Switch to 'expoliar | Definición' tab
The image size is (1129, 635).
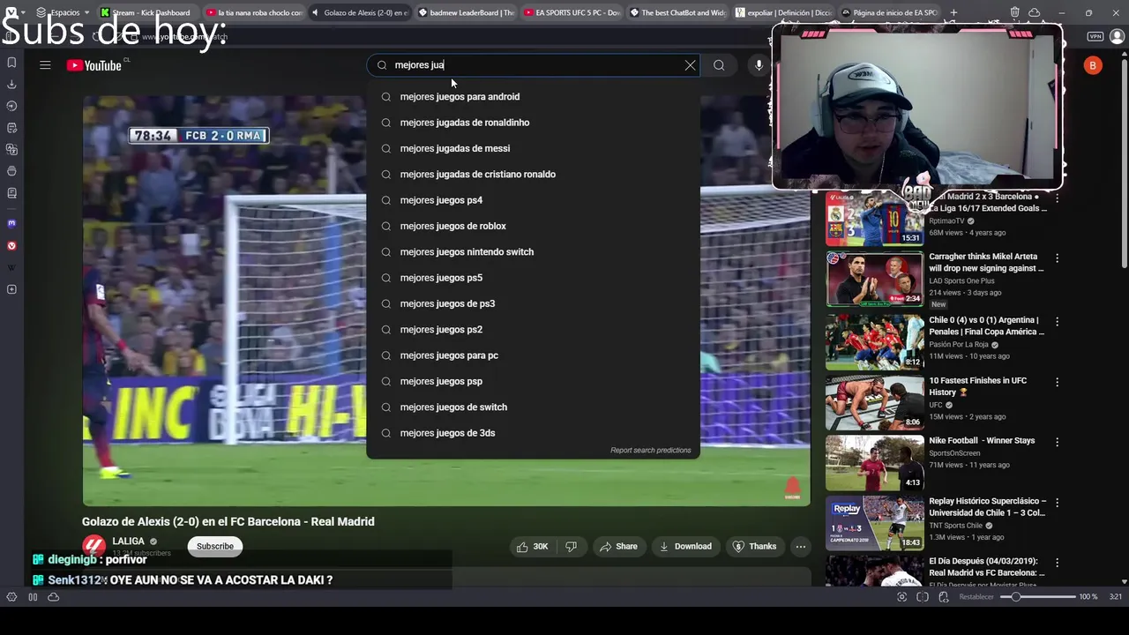click(x=783, y=12)
